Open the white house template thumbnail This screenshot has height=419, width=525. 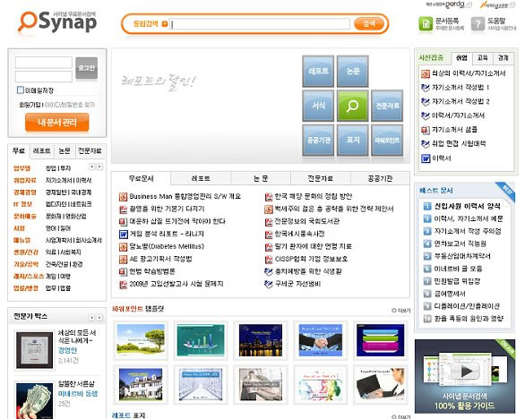[x=141, y=385]
